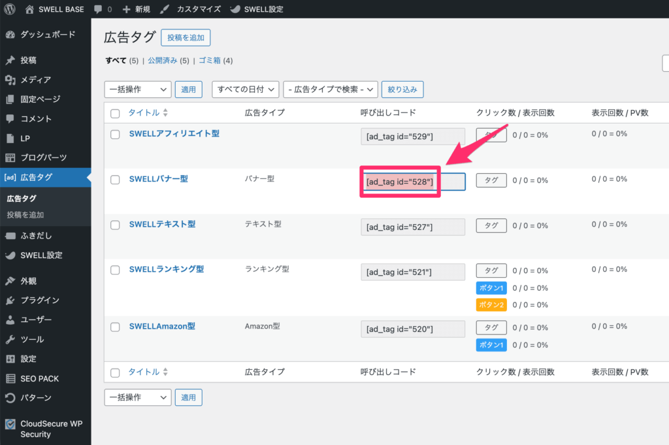Tick the SWELLAmazon型 row checkbox

point(115,327)
